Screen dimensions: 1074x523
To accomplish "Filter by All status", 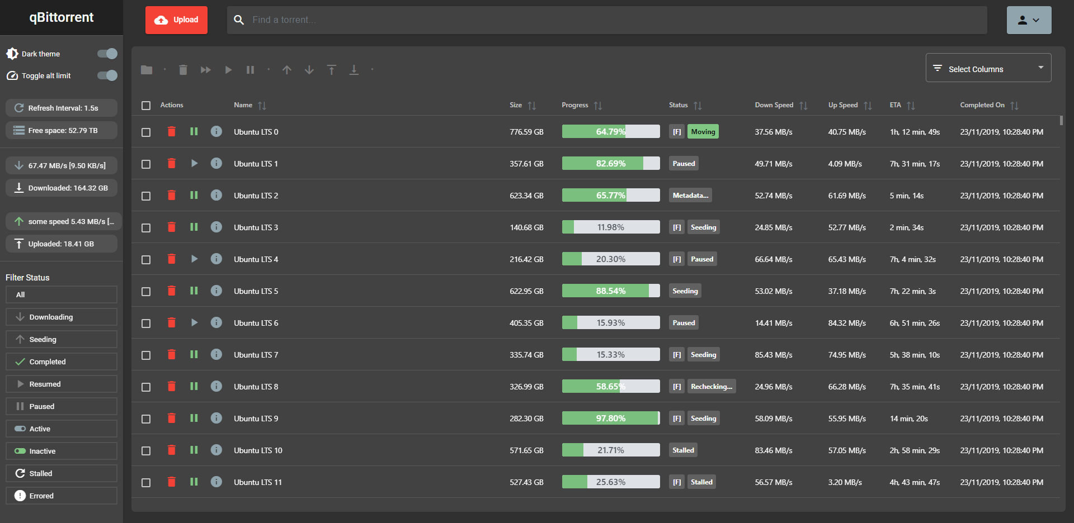I will (x=62, y=294).
